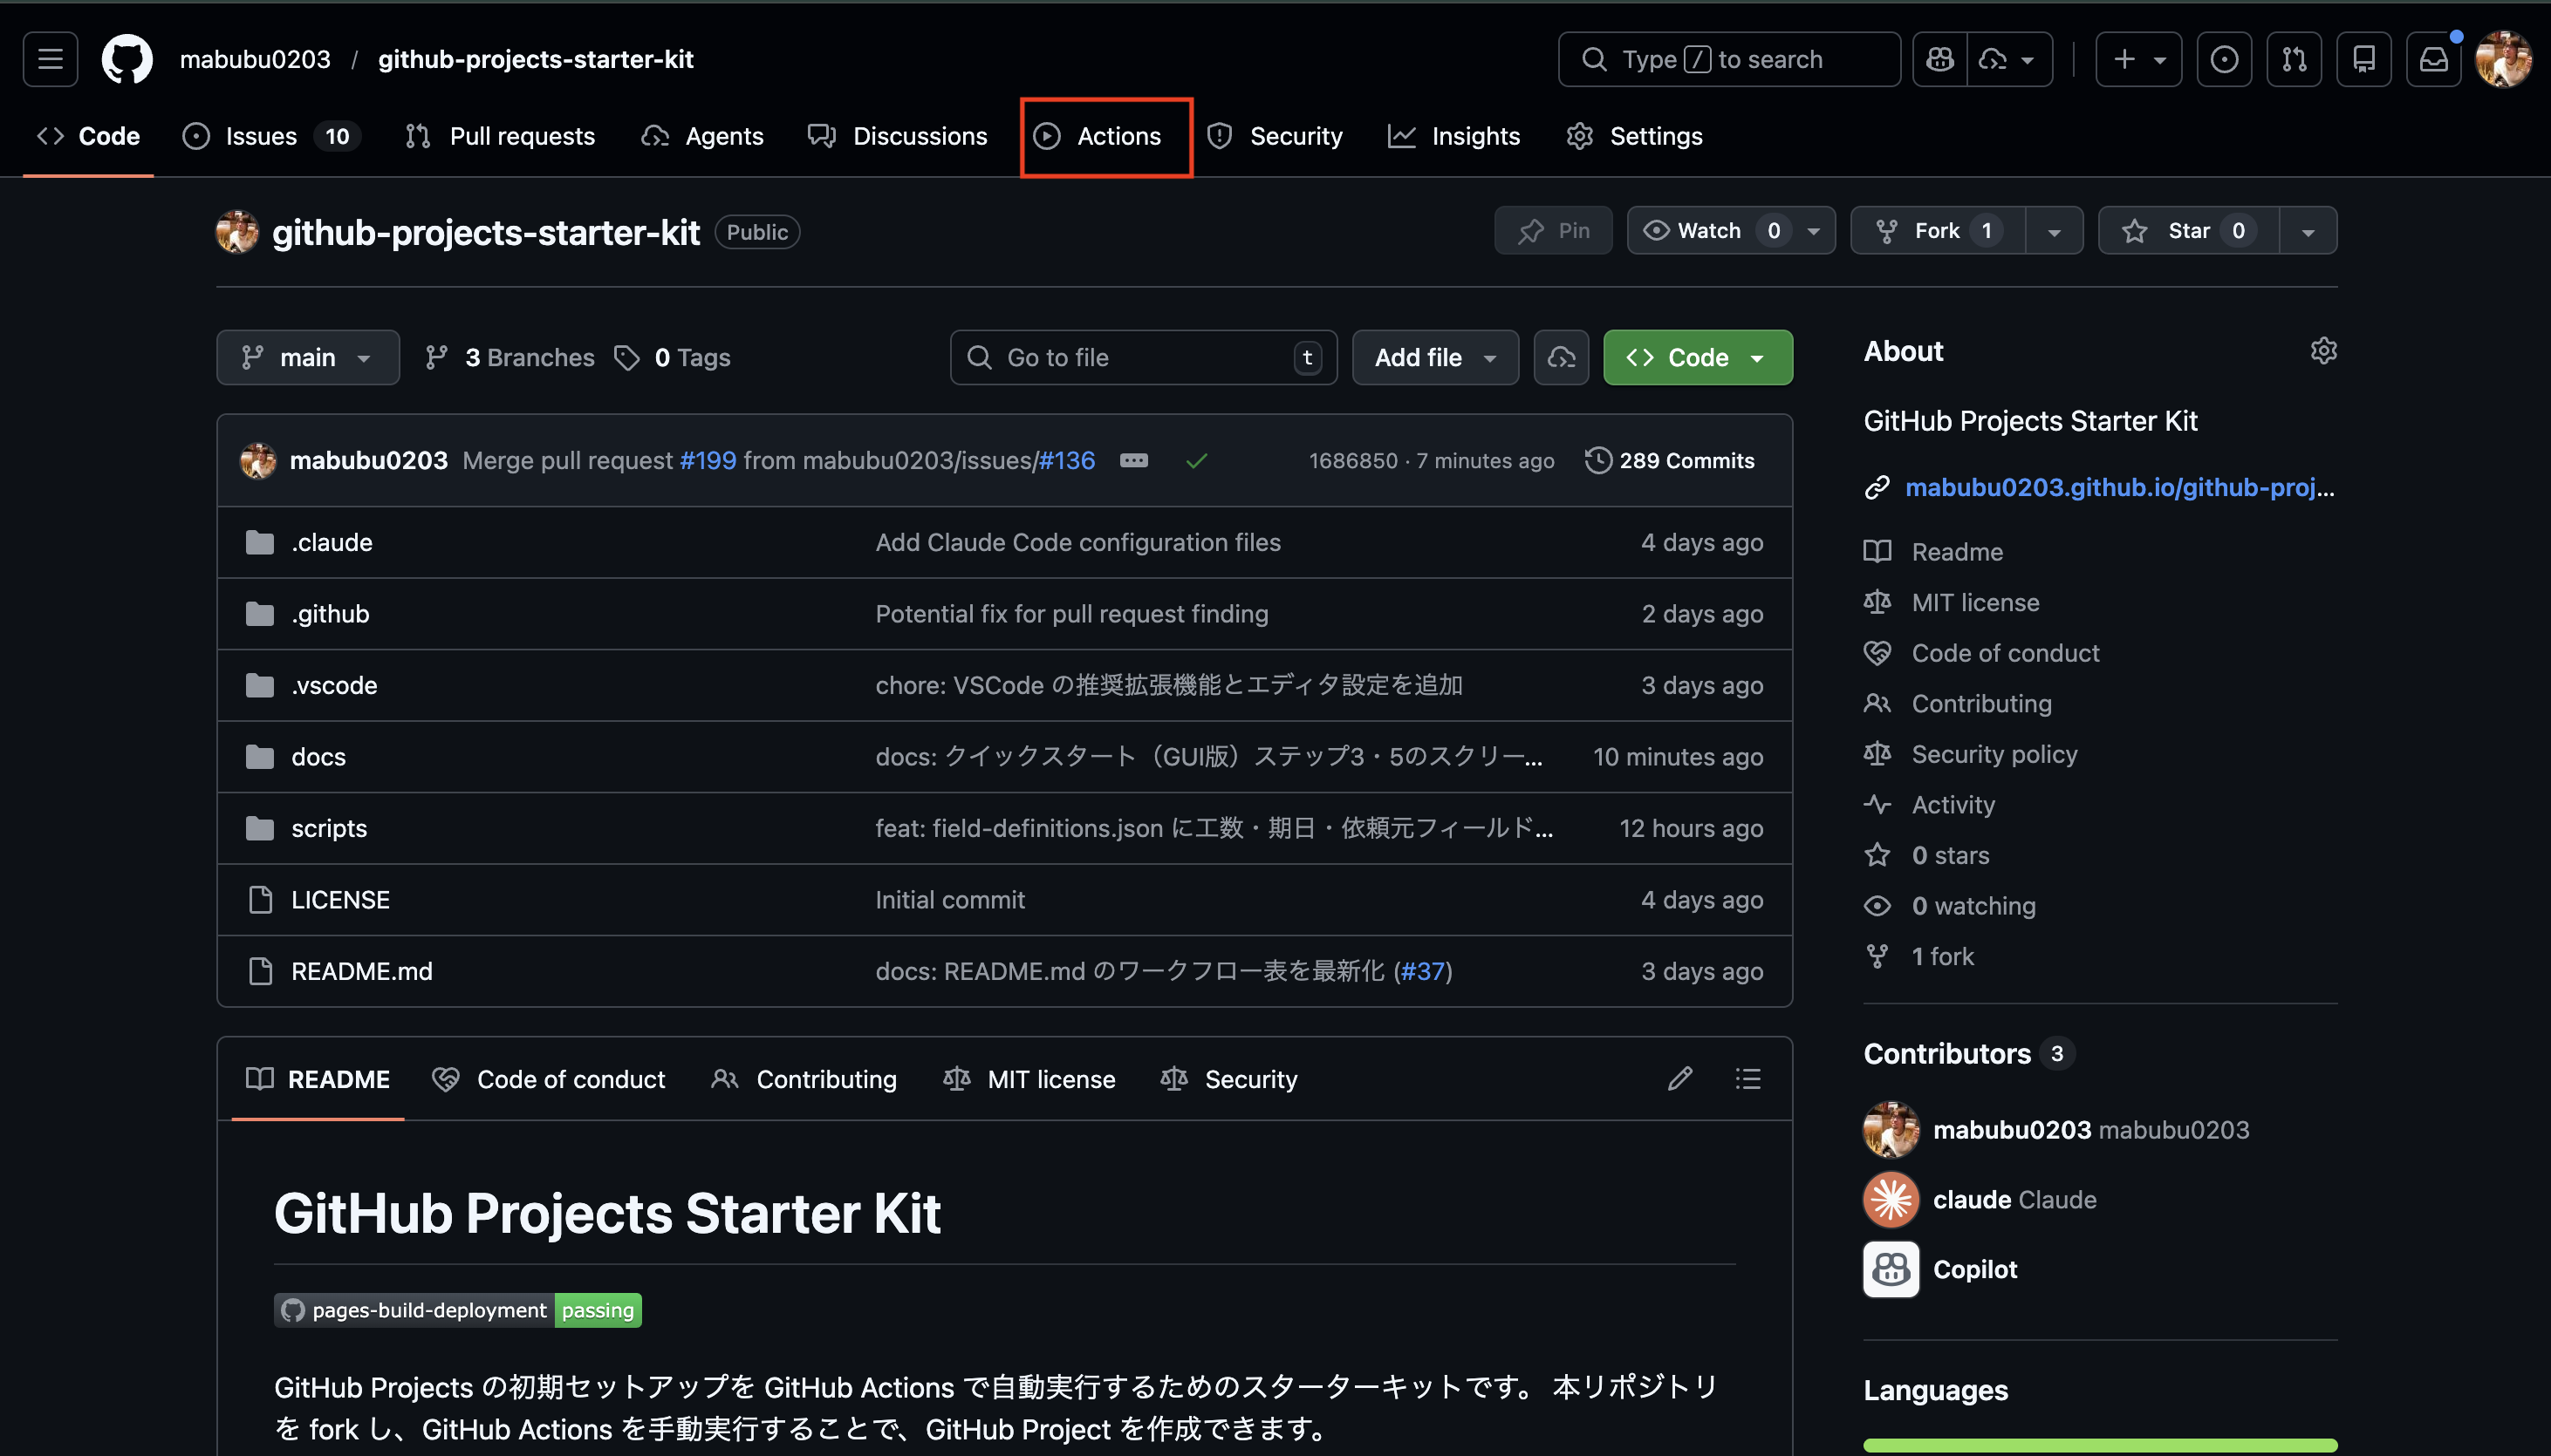2551x1456 pixels.
Task: Open the hamburger navigation menu
Action: click(x=50, y=59)
